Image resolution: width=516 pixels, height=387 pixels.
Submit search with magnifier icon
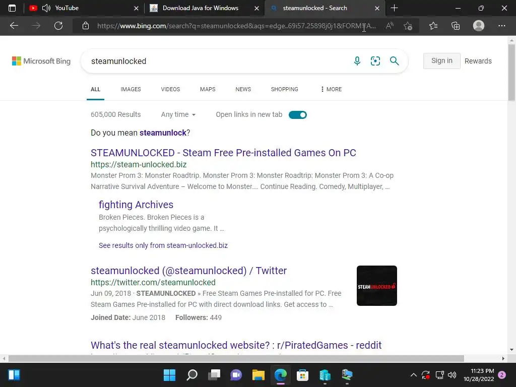(394, 61)
